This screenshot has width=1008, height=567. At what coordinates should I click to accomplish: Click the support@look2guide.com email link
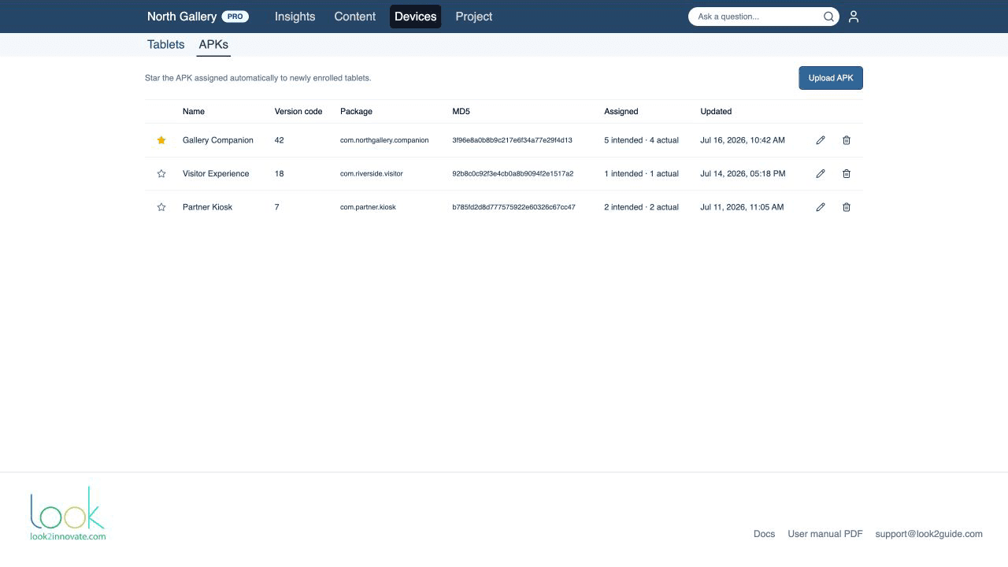click(x=928, y=534)
